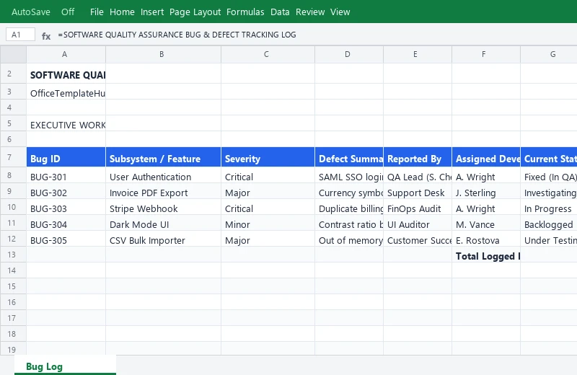This screenshot has height=375, width=577.
Task: Open the Review tab
Action: (310, 12)
